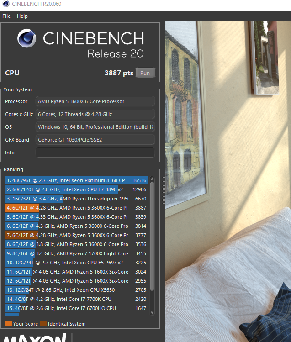Click the brown Identical System swatch

tap(43, 324)
